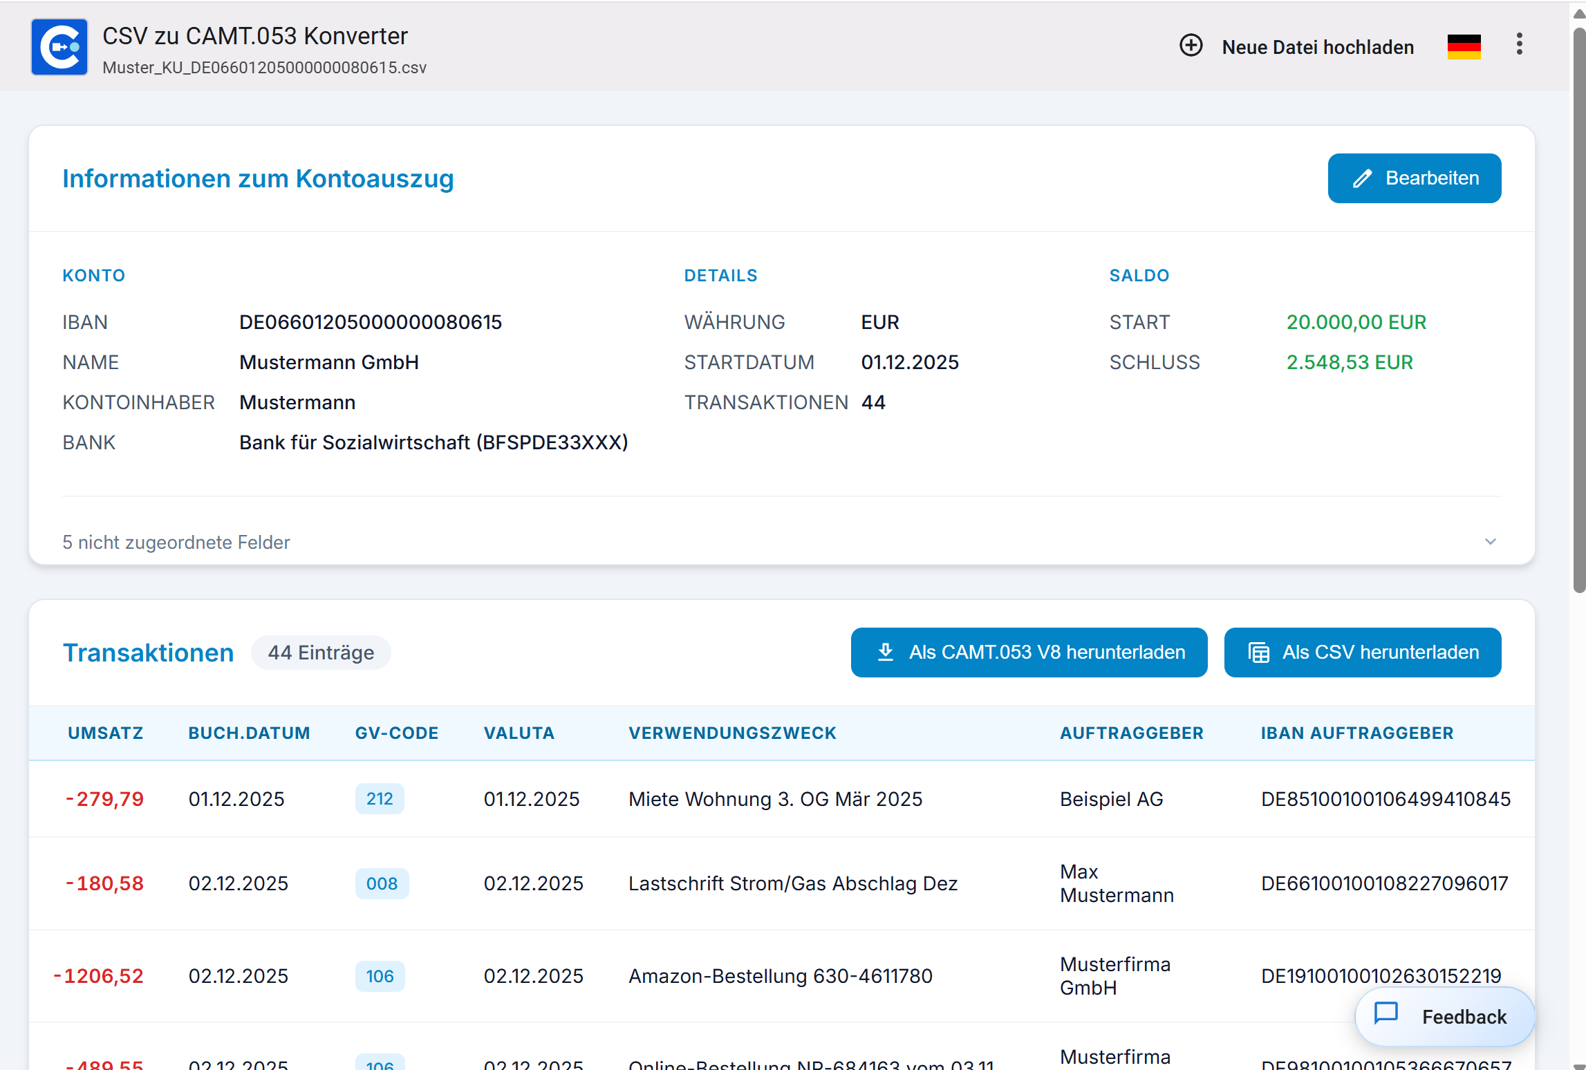Click IBAN DE19100100102630152219
Viewport: 1586px width, 1070px height.
(x=1381, y=977)
